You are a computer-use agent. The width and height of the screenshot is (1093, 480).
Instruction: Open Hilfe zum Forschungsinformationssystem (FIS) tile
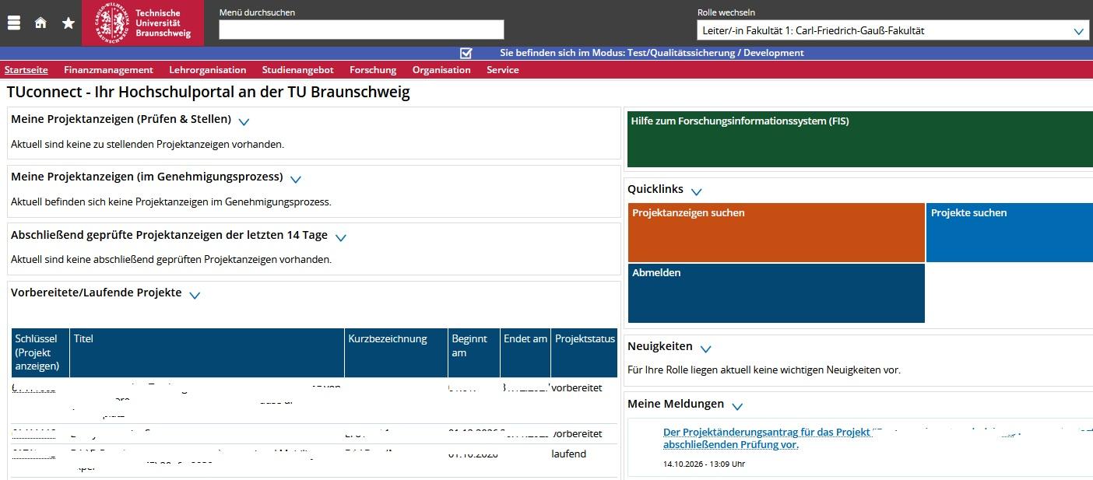click(x=860, y=139)
